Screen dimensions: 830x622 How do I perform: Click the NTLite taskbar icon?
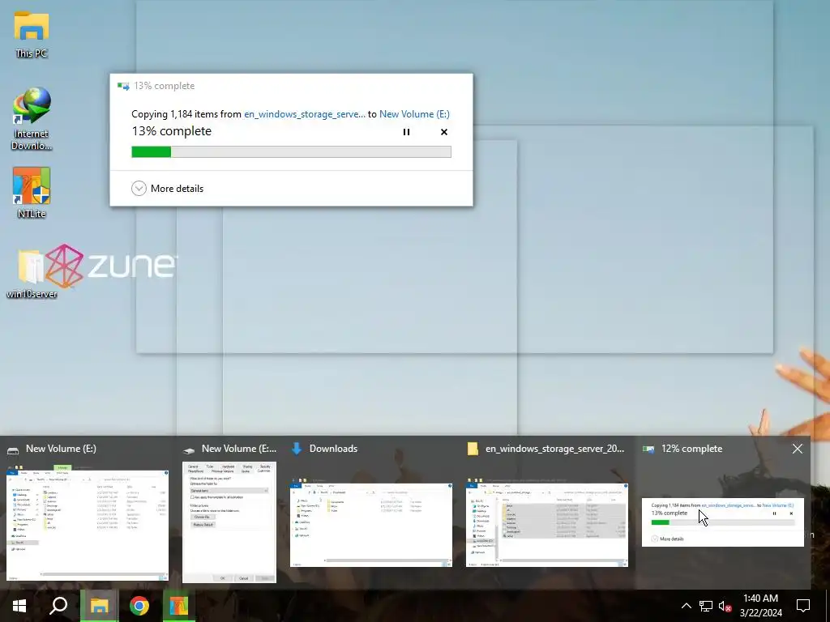pyautogui.click(x=178, y=606)
